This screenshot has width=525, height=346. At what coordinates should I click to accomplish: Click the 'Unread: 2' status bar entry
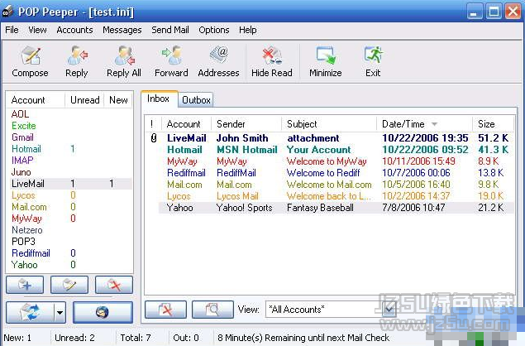coord(74,338)
